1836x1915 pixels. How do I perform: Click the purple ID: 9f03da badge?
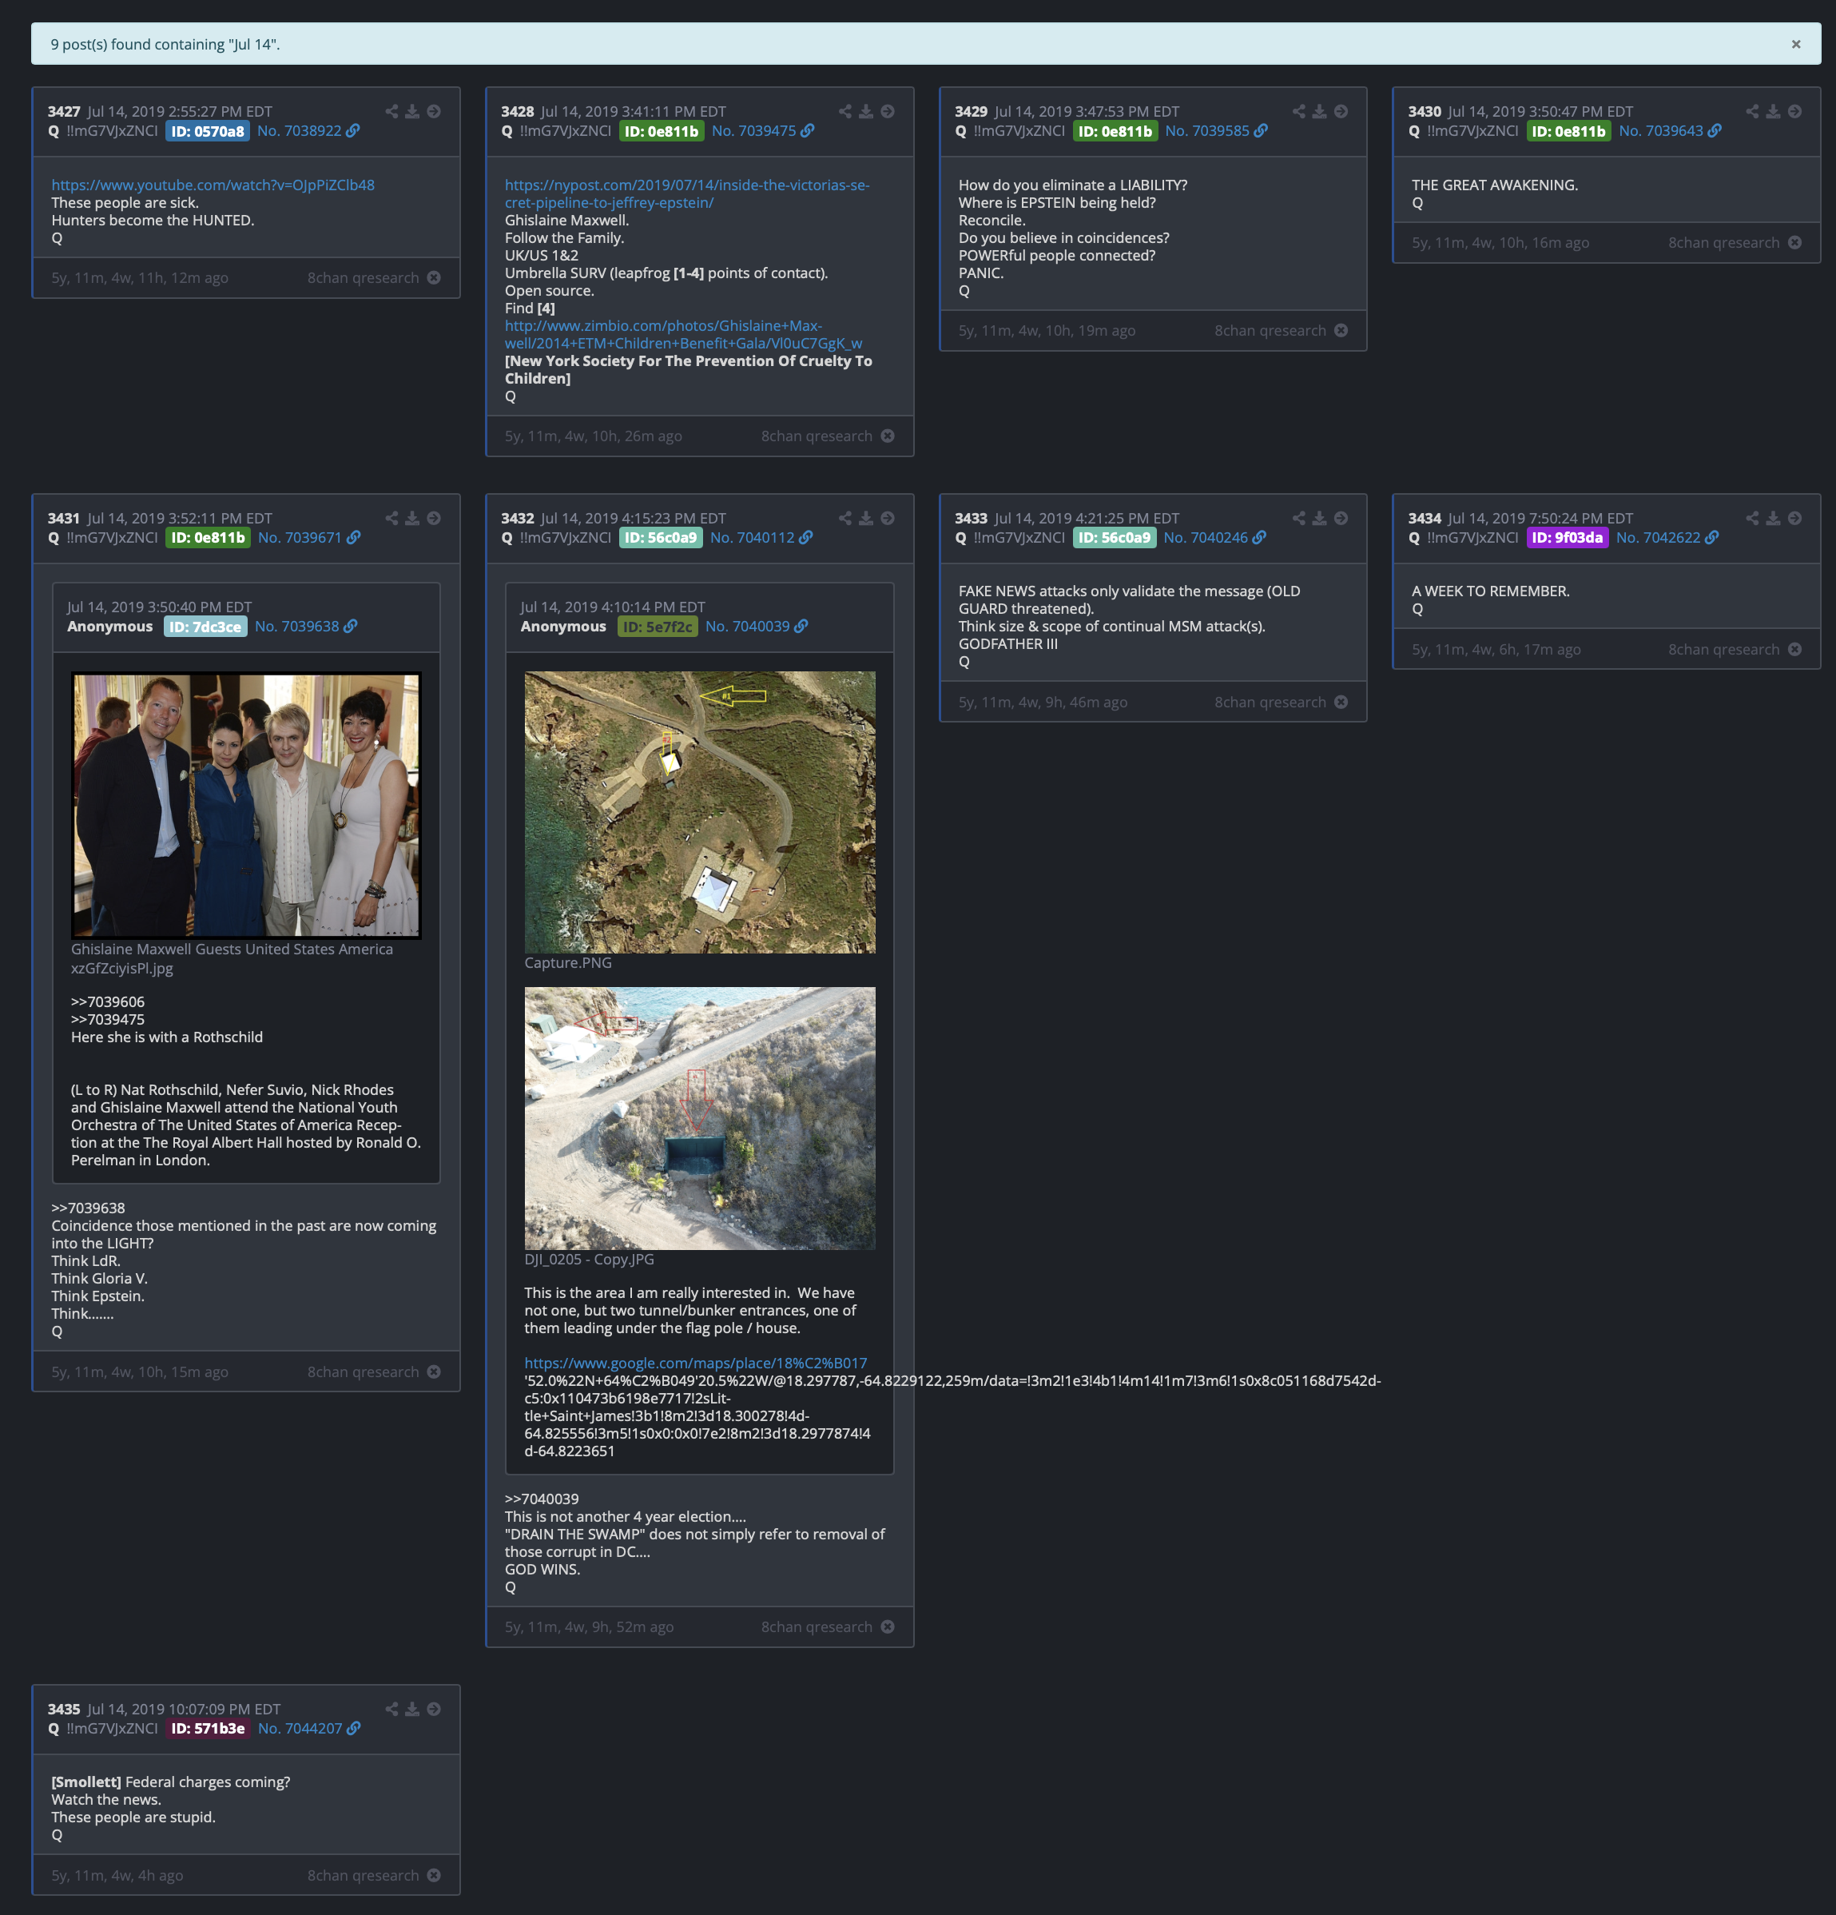(x=1567, y=537)
